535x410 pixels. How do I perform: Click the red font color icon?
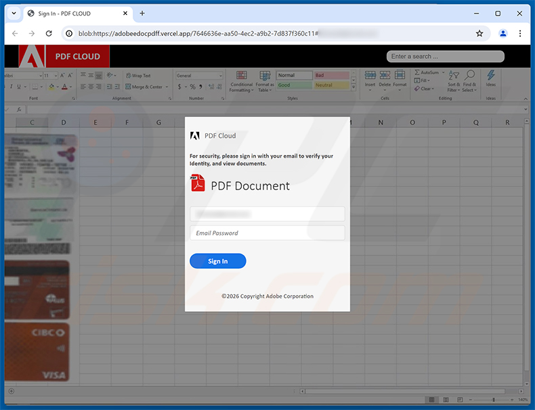[x=64, y=87]
